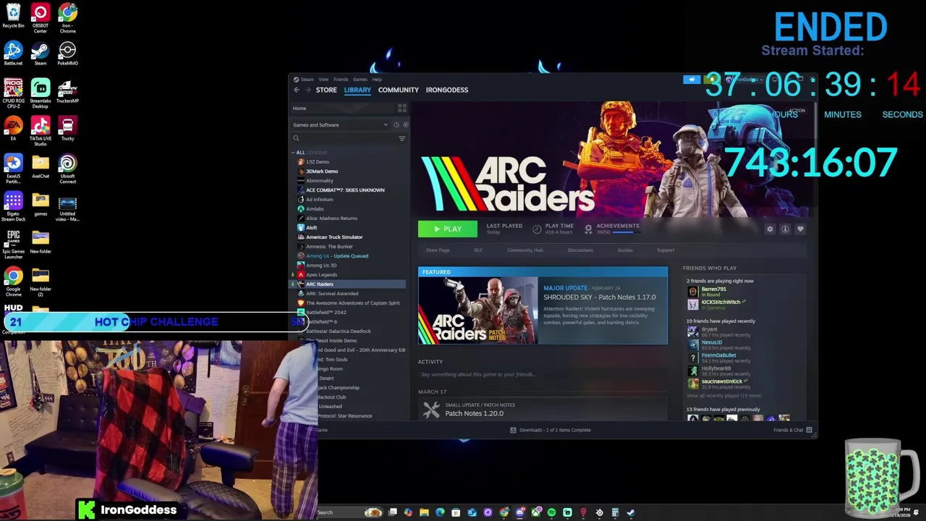The image size is (926, 521).
Task: Open Patch Notes 1.20.0 update entry
Action: coord(543,410)
